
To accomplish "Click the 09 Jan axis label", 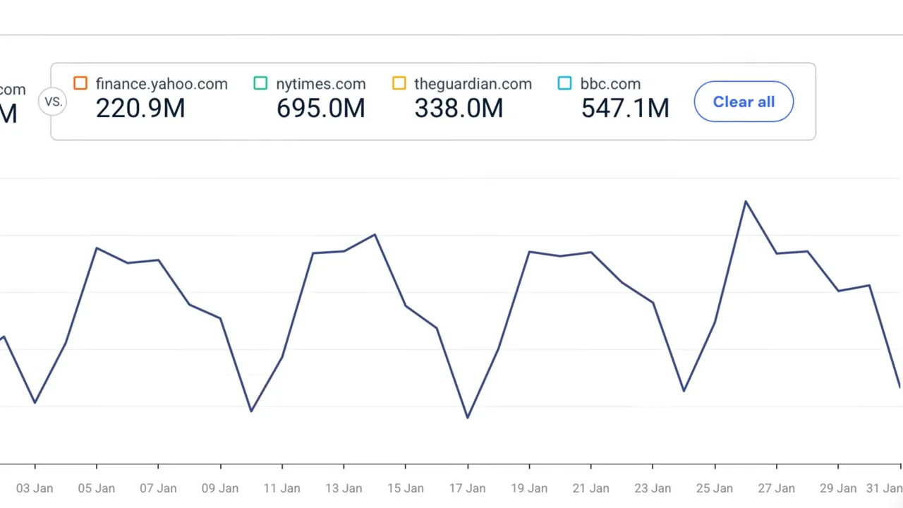I will [x=220, y=488].
